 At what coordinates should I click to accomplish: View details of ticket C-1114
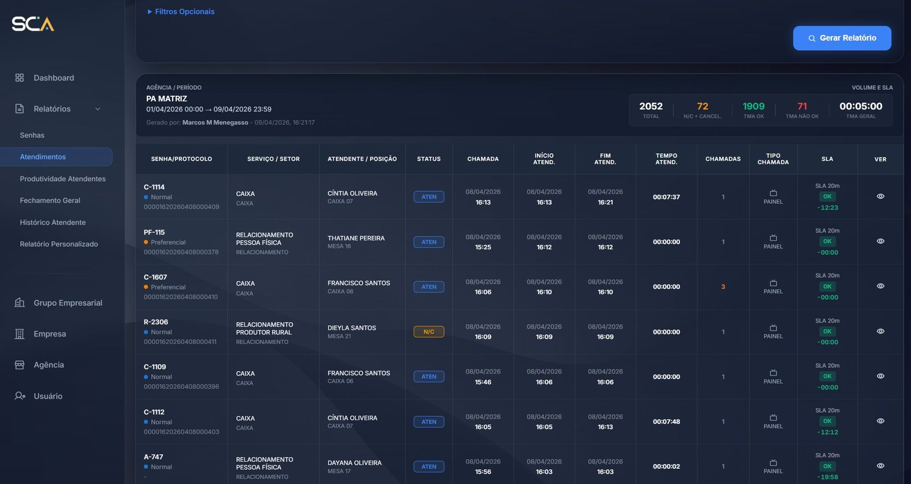(x=880, y=196)
